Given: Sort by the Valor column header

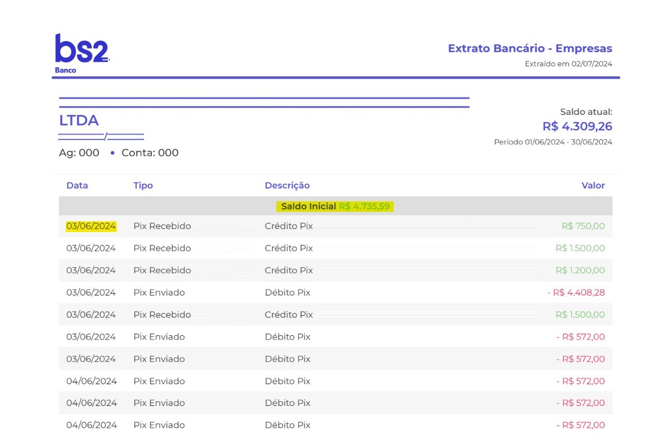Looking at the screenshot, I should tap(593, 185).
